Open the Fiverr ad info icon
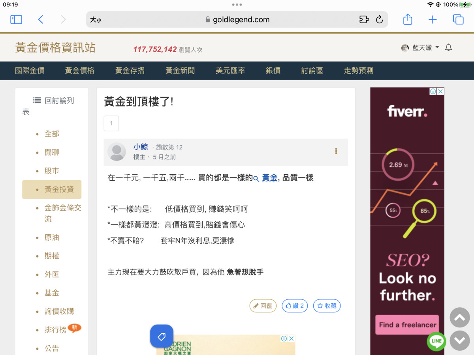This screenshot has width=474, height=355. 433,91
